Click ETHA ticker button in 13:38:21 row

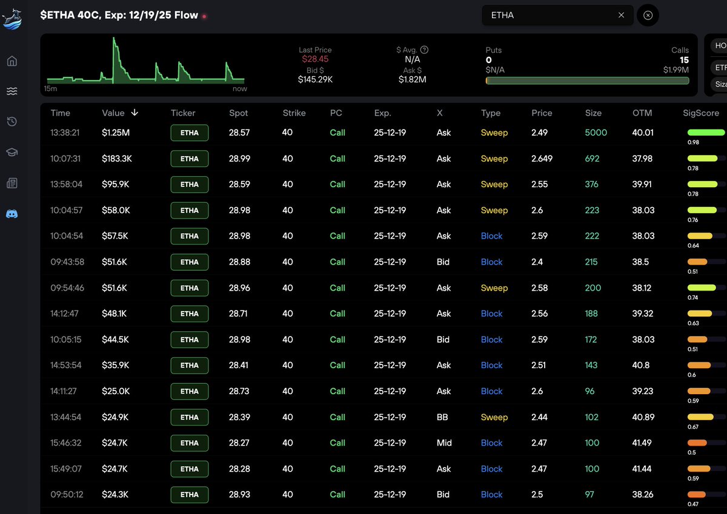[x=190, y=133]
